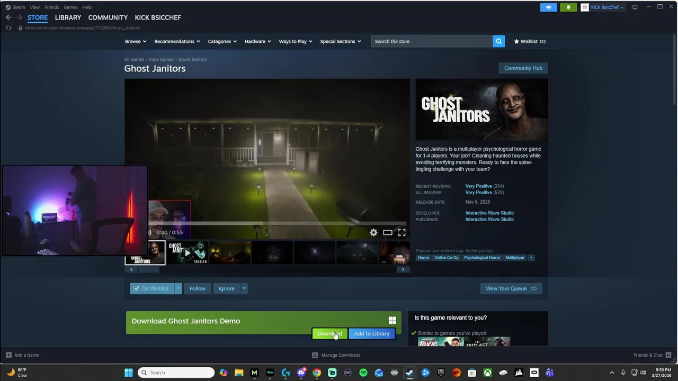678x381 pixels.
Task: Open the dropdown arrow beside On Wishlist
Action: [178, 288]
